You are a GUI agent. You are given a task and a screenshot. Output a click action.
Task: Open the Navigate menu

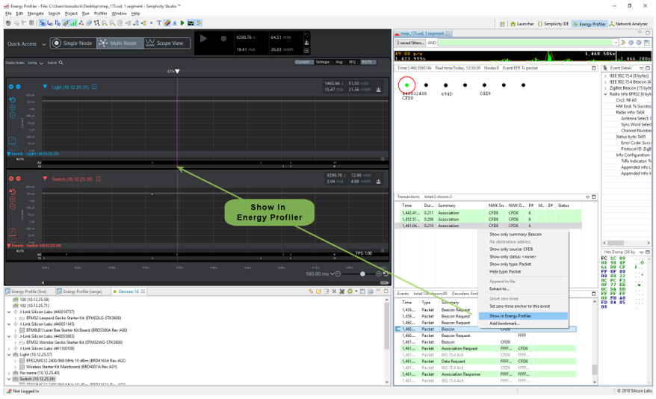tap(36, 13)
